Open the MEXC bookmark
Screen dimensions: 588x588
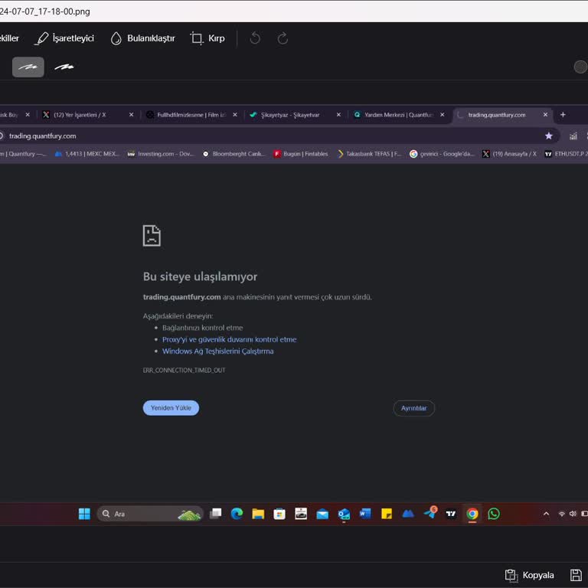tap(87, 154)
